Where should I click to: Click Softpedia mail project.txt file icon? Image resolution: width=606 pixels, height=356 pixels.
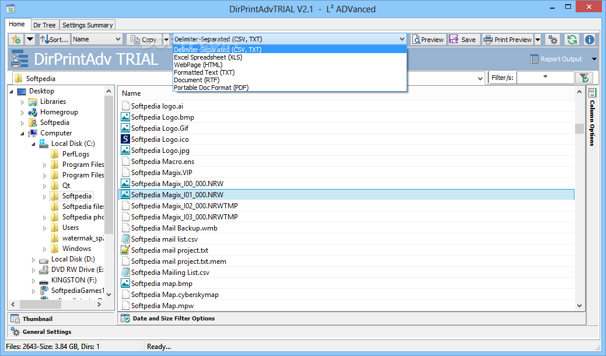(125, 250)
